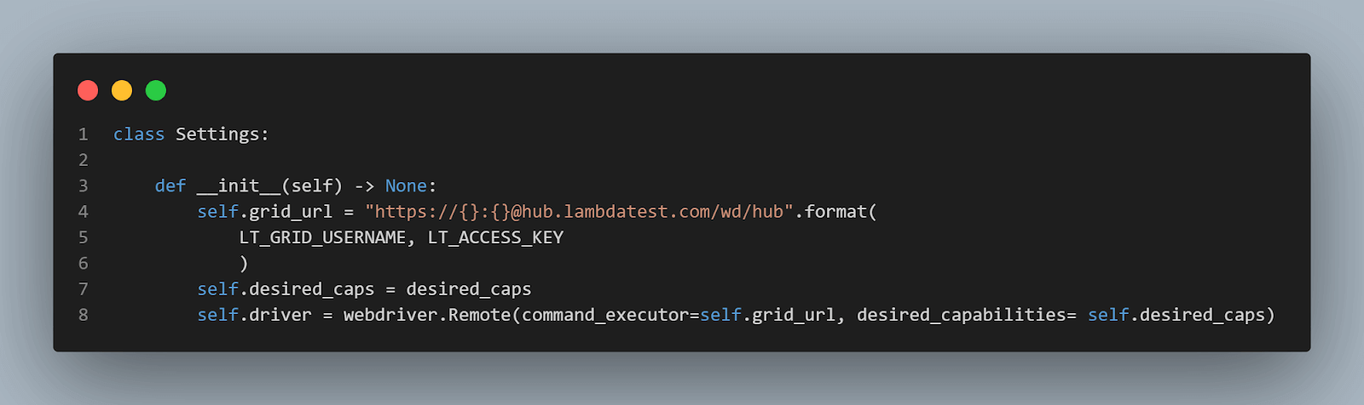Click the __init__ method name

point(239,185)
